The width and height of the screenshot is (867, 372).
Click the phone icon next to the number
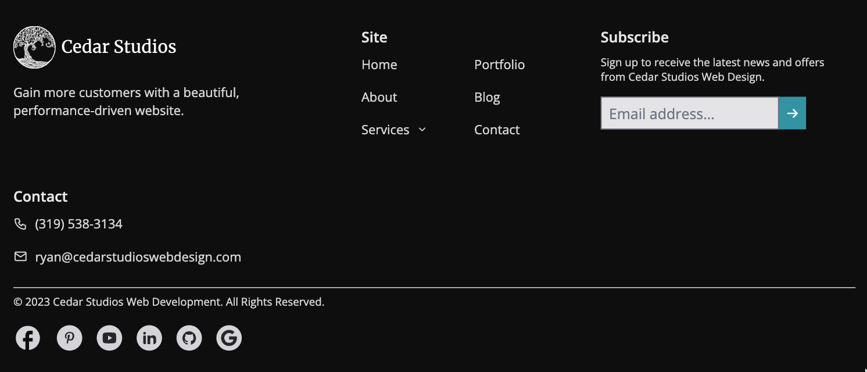coord(20,224)
